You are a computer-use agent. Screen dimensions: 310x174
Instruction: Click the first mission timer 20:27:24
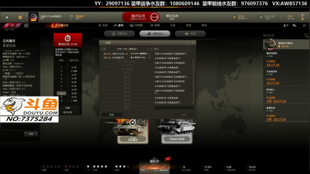click(273, 65)
